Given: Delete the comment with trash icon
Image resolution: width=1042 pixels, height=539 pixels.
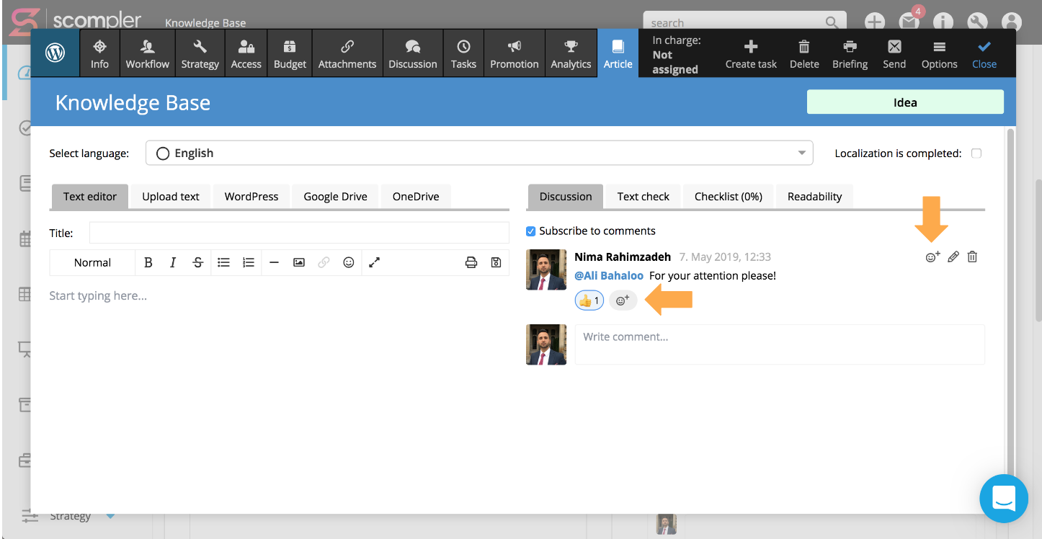Looking at the screenshot, I should pos(972,257).
